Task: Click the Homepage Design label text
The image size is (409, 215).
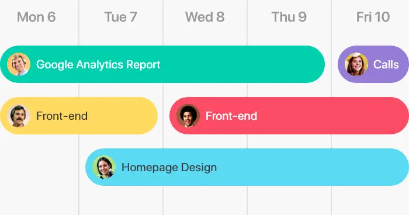Action: pos(169,167)
